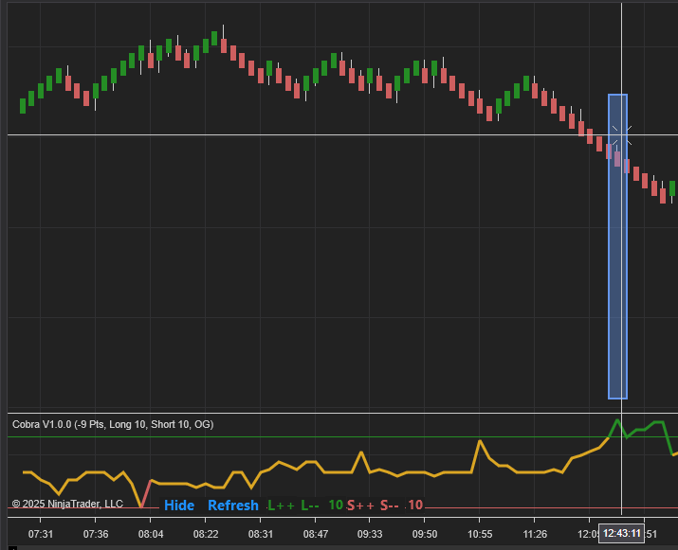This screenshot has height=550, width=678.
Task: Select the Cobra V1.0.0 indicator label
Action: point(113,425)
